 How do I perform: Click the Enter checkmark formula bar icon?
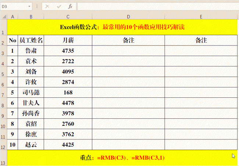59,6
